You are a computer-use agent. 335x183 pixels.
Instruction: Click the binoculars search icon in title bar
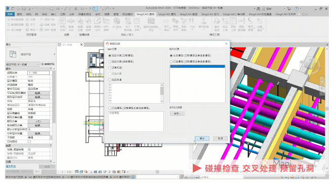[258, 9]
